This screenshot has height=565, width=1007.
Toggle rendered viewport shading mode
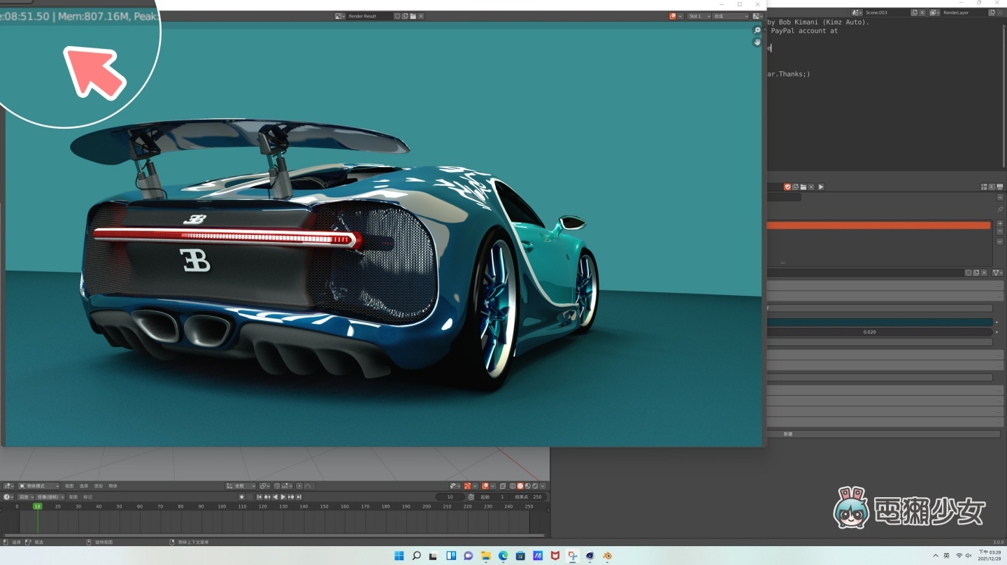(x=535, y=486)
